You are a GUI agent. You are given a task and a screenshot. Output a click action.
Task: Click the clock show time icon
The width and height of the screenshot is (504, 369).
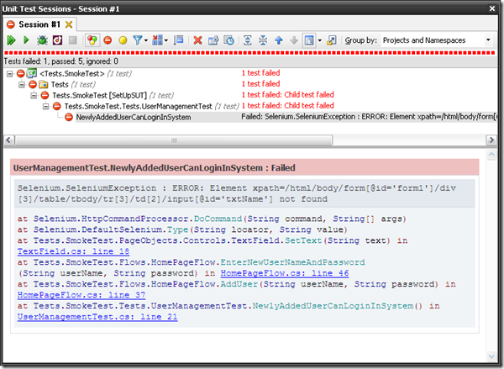pos(228,40)
